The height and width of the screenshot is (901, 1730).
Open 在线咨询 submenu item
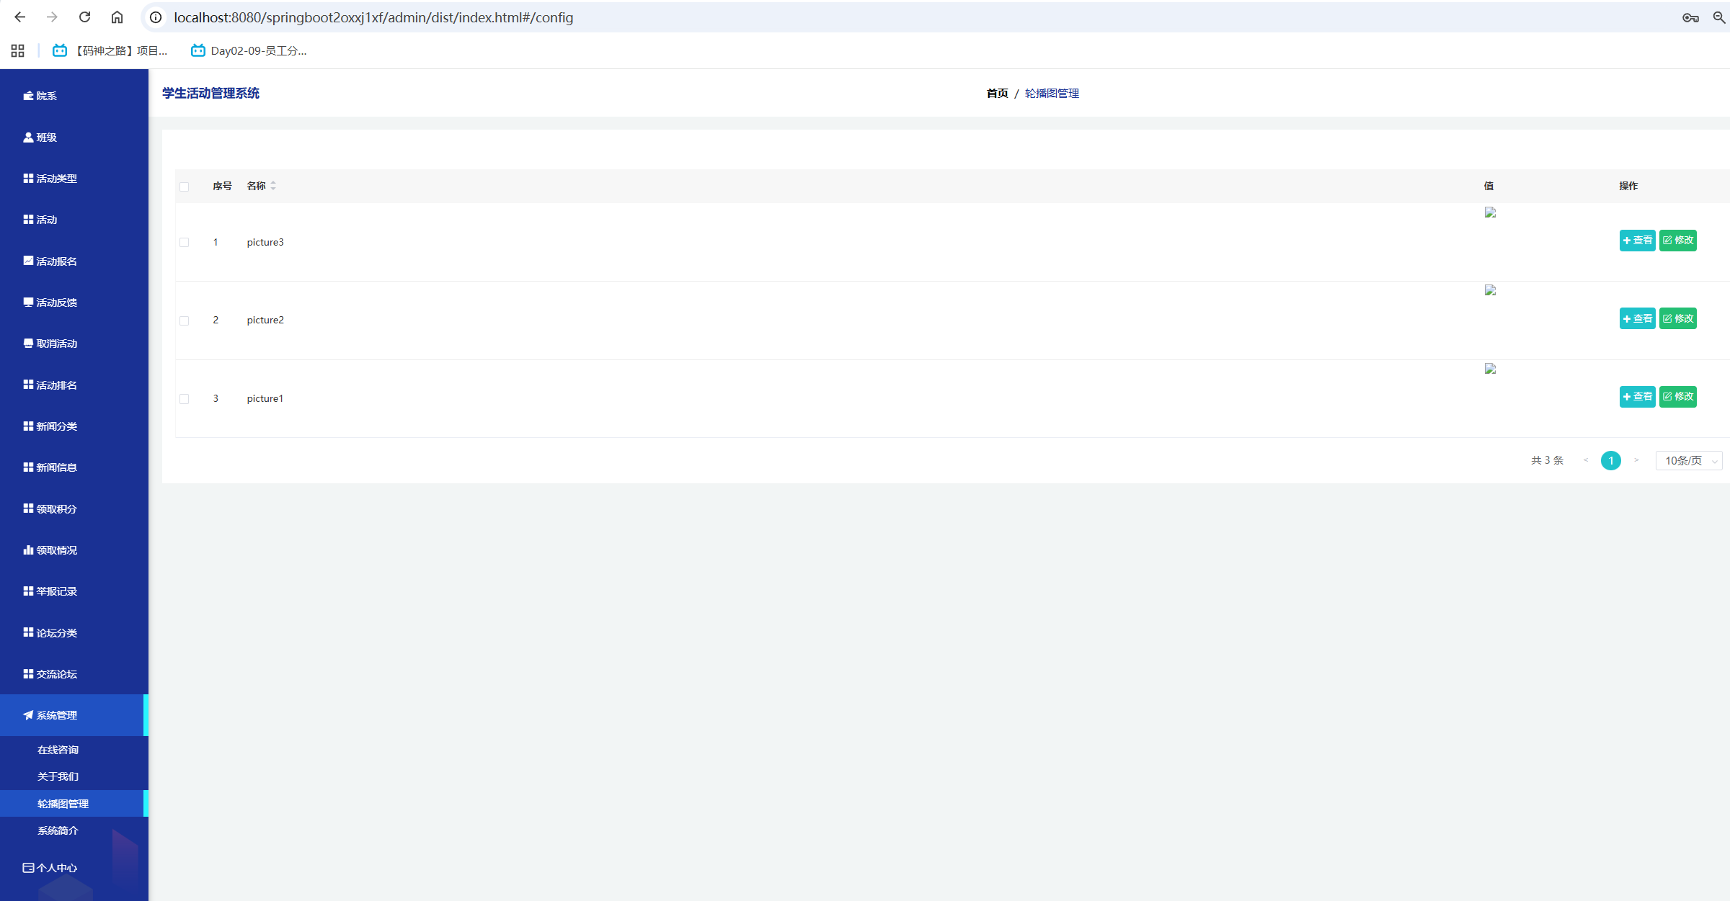coord(58,750)
